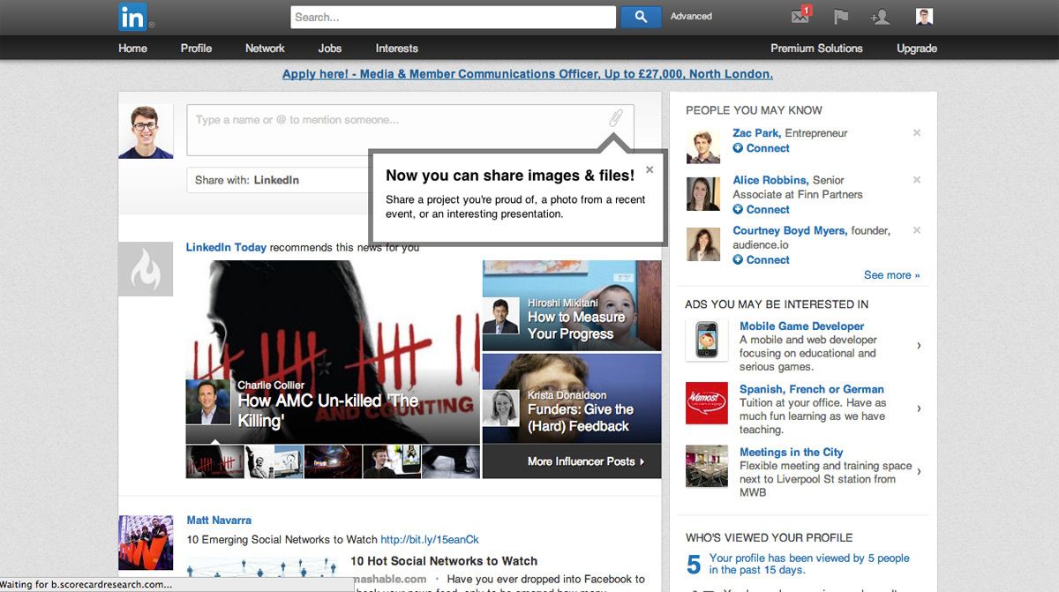Close the share images tooltip
This screenshot has height=592, width=1059.
(650, 169)
